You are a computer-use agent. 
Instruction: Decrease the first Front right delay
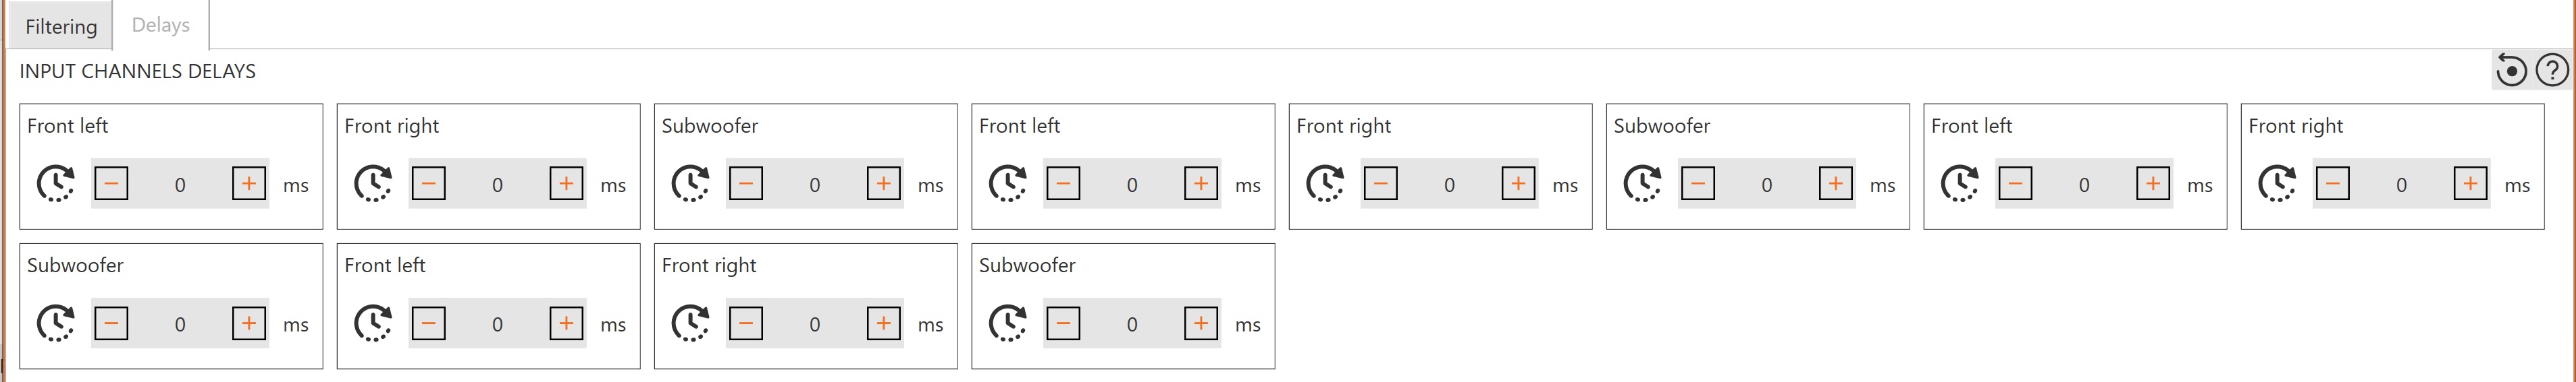[x=429, y=183]
